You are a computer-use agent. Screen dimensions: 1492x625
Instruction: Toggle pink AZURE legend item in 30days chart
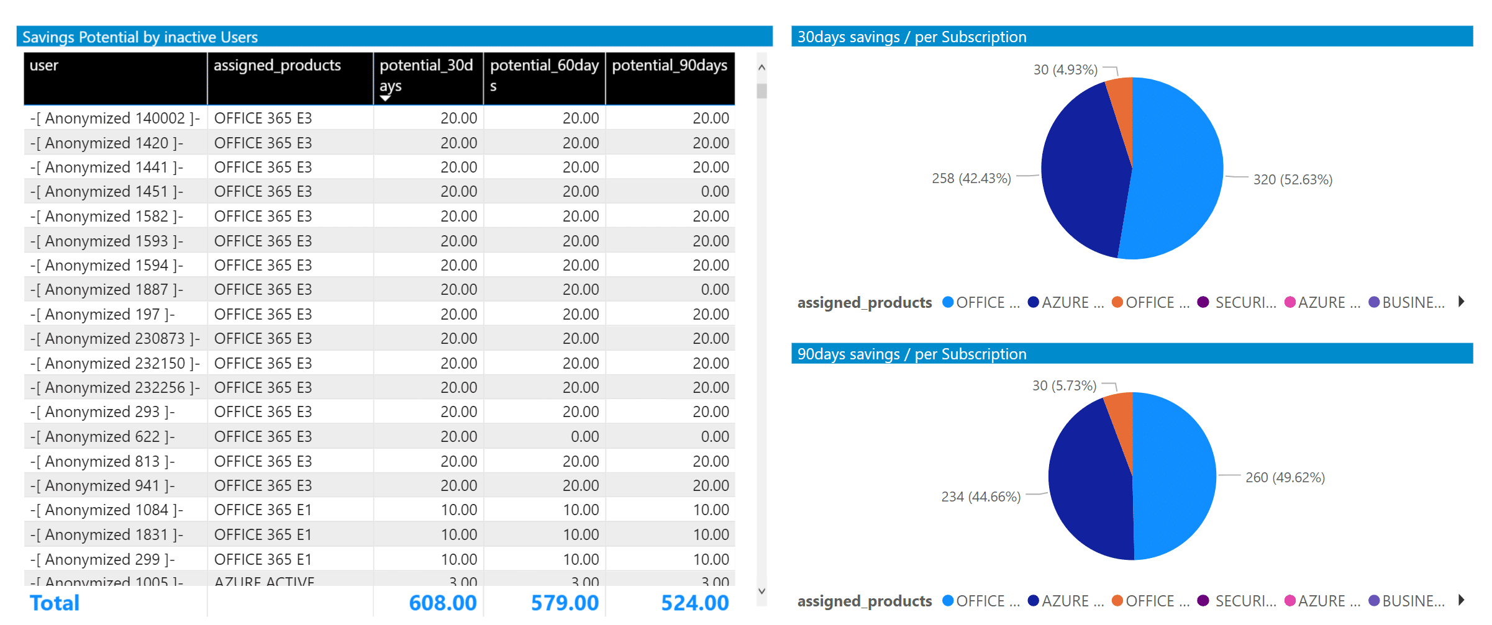(1322, 302)
